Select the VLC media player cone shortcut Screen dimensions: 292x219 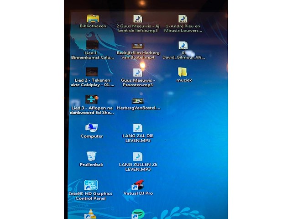tap(91, 214)
